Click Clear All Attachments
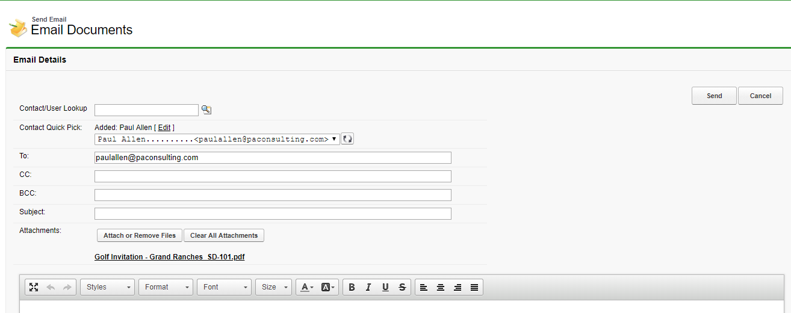The image size is (791, 313). [x=224, y=235]
